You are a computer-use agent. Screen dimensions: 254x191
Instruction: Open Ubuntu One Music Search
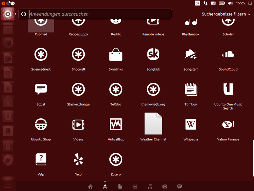[228, 90]
